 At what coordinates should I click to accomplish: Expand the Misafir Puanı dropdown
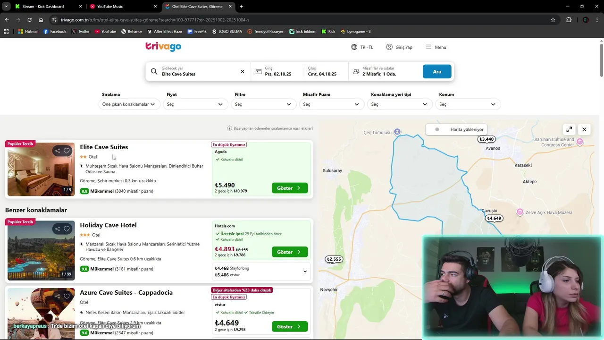coord(331,104)
